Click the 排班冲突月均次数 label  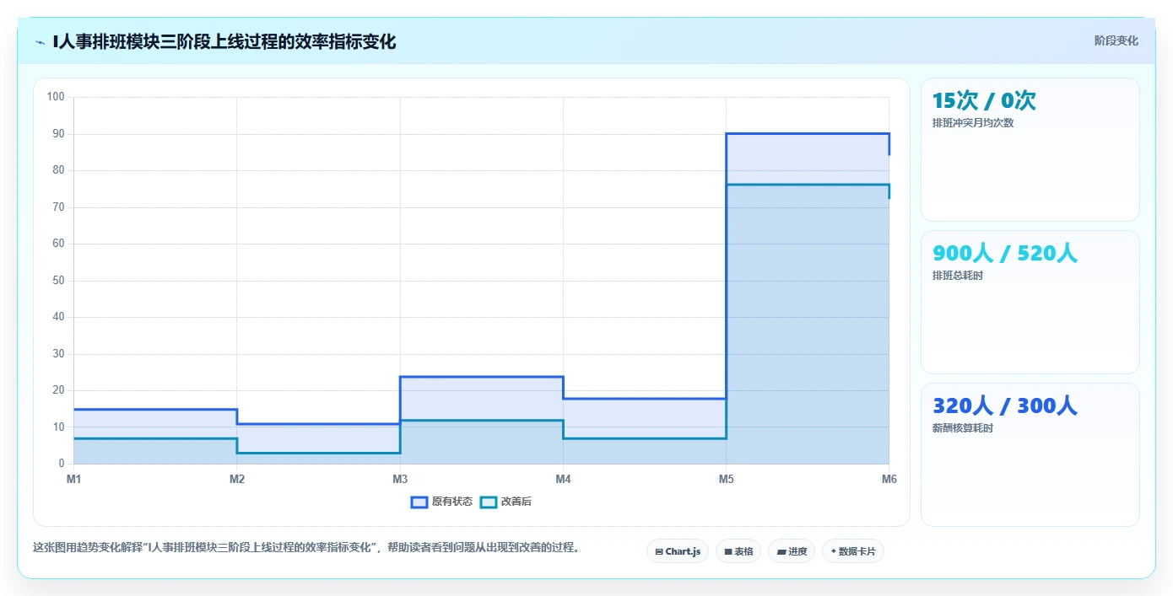(x=973, y=123)
